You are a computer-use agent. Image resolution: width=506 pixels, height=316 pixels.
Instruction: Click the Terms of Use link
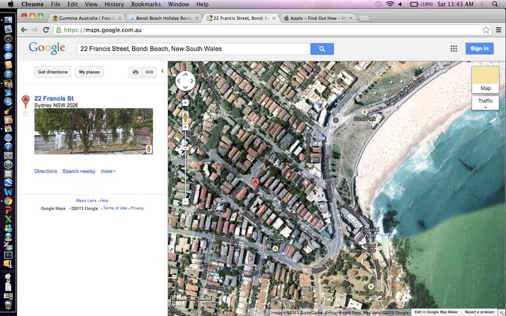click(115, 208)
